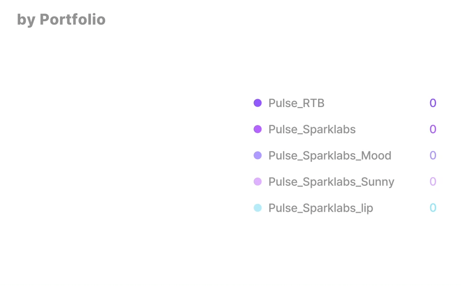This screenshot has height=286, width=461.
Task: Click the 0 value beside Pulse_Sparklabs_Mood
Action: 433,155
